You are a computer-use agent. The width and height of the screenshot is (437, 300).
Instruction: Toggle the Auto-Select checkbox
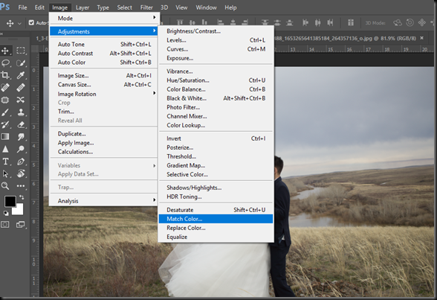[31, 22]
